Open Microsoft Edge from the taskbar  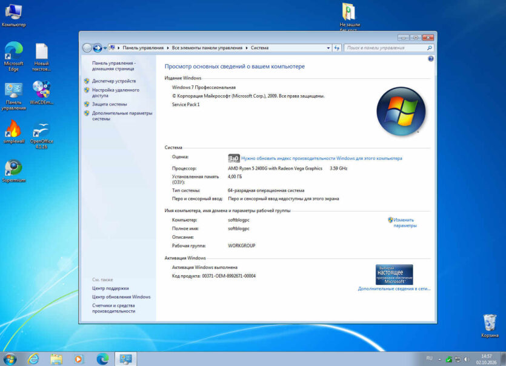pyautogui.click(x=102, y=359)
